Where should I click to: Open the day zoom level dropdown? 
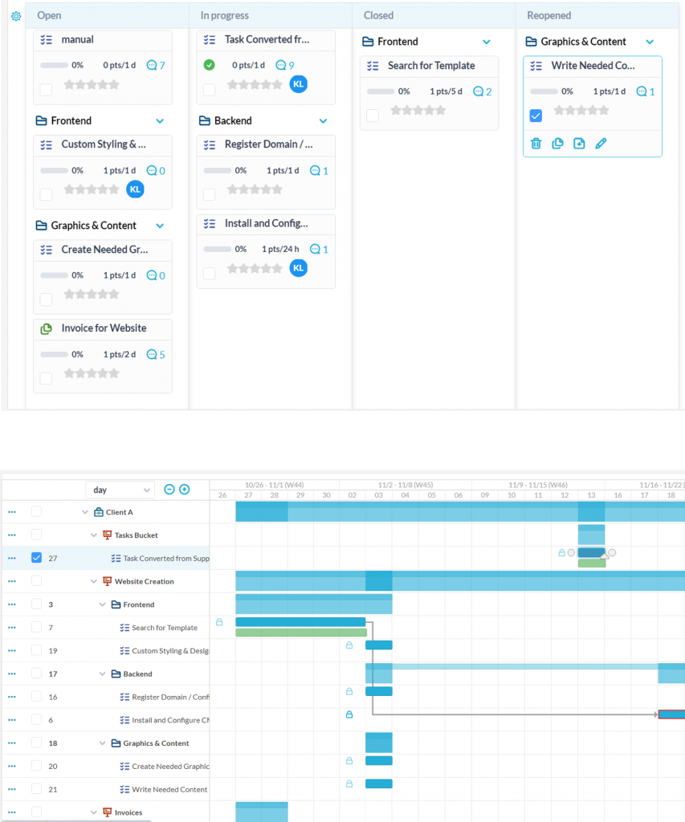(119, 488)
